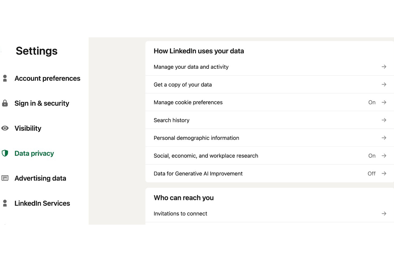Expand Invitations to connect via its arrow
The width and height of the screenshot is (394, 262).
(384, 214)
